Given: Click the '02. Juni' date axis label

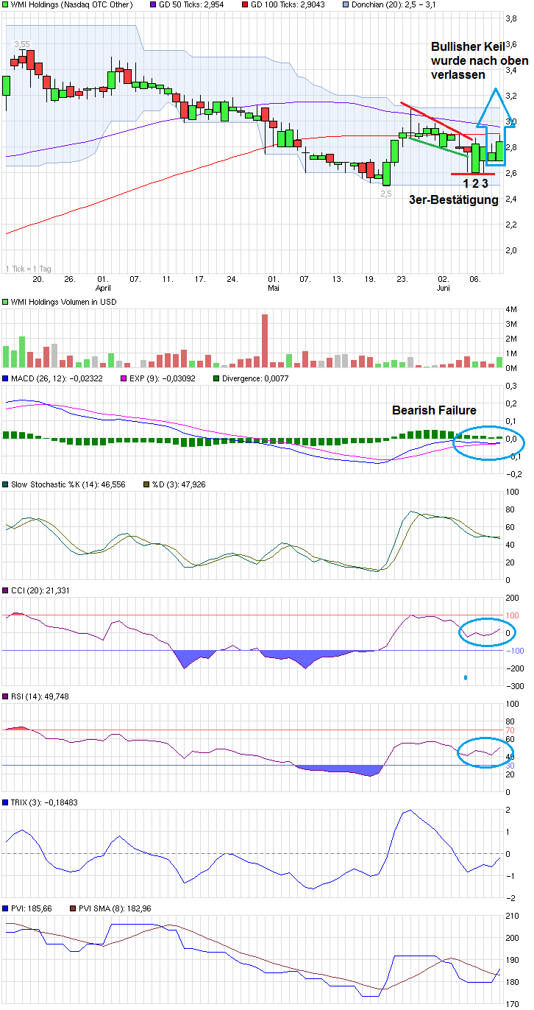Looking at the screenshot, I should click(444, 283).
